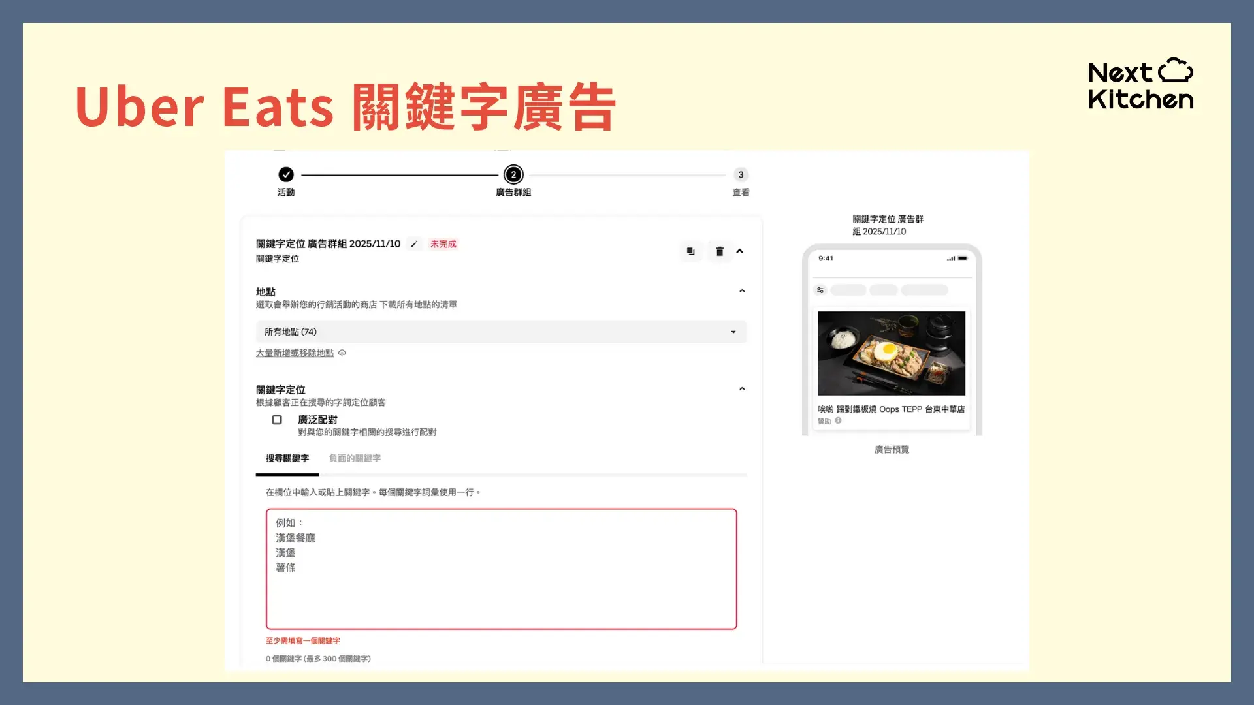This screenshot has width=1254, height=705.
Task: Jump to step 3 查看 on stepper
Action: pos(740,174)
